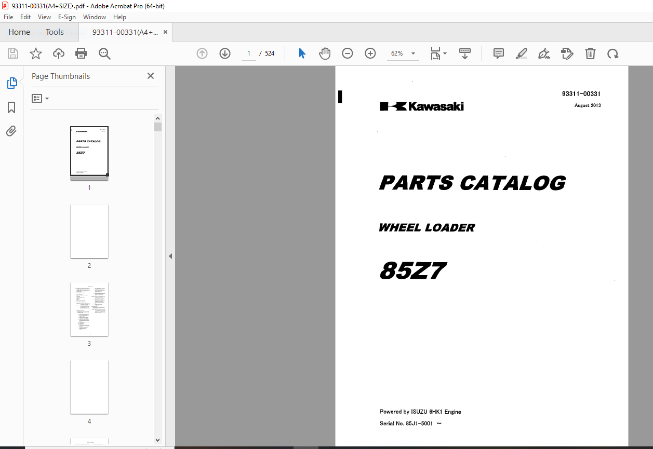
Task: Go to the previous page with the up arrow
Action: click(202, 53)
